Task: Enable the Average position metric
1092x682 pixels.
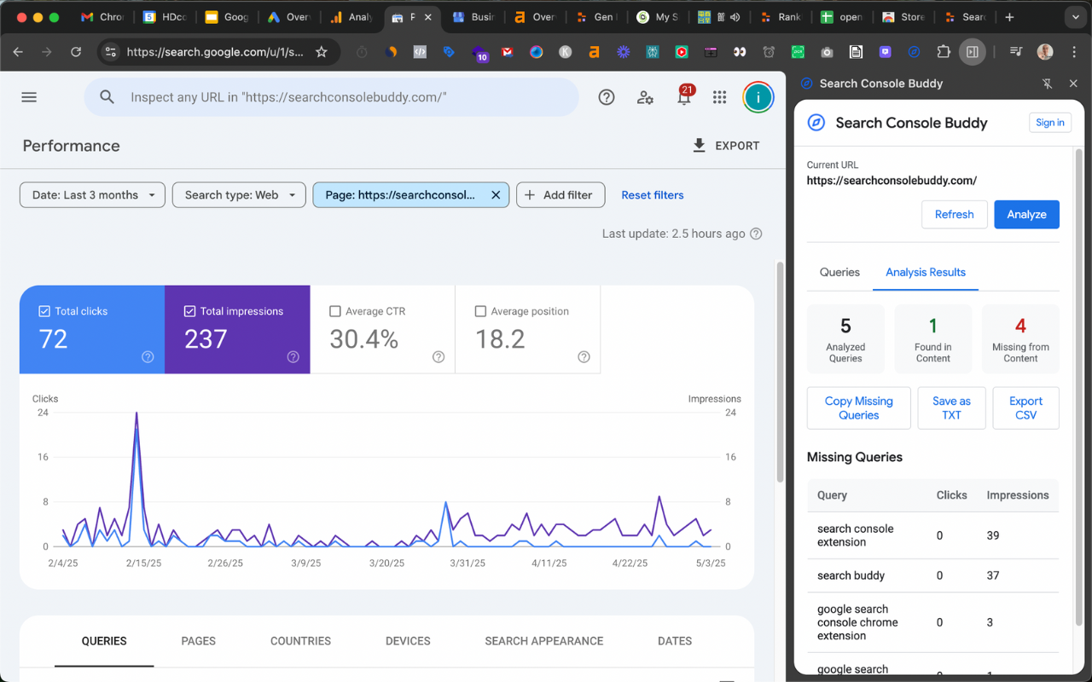Action: tap(479, 311)
